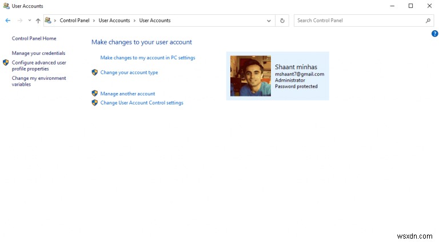Open the recent locations dropdown arrow

click(29, 21)
